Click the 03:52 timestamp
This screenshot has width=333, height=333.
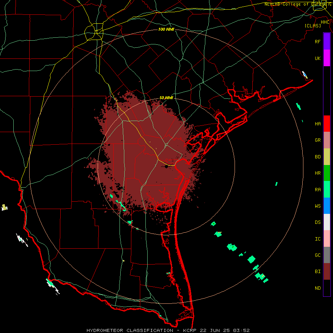241,330
